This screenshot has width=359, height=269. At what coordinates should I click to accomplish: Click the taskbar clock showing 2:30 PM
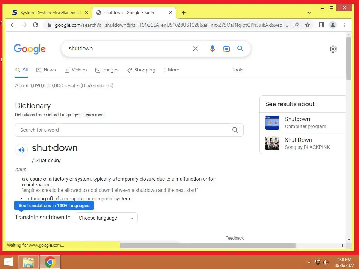344,262
